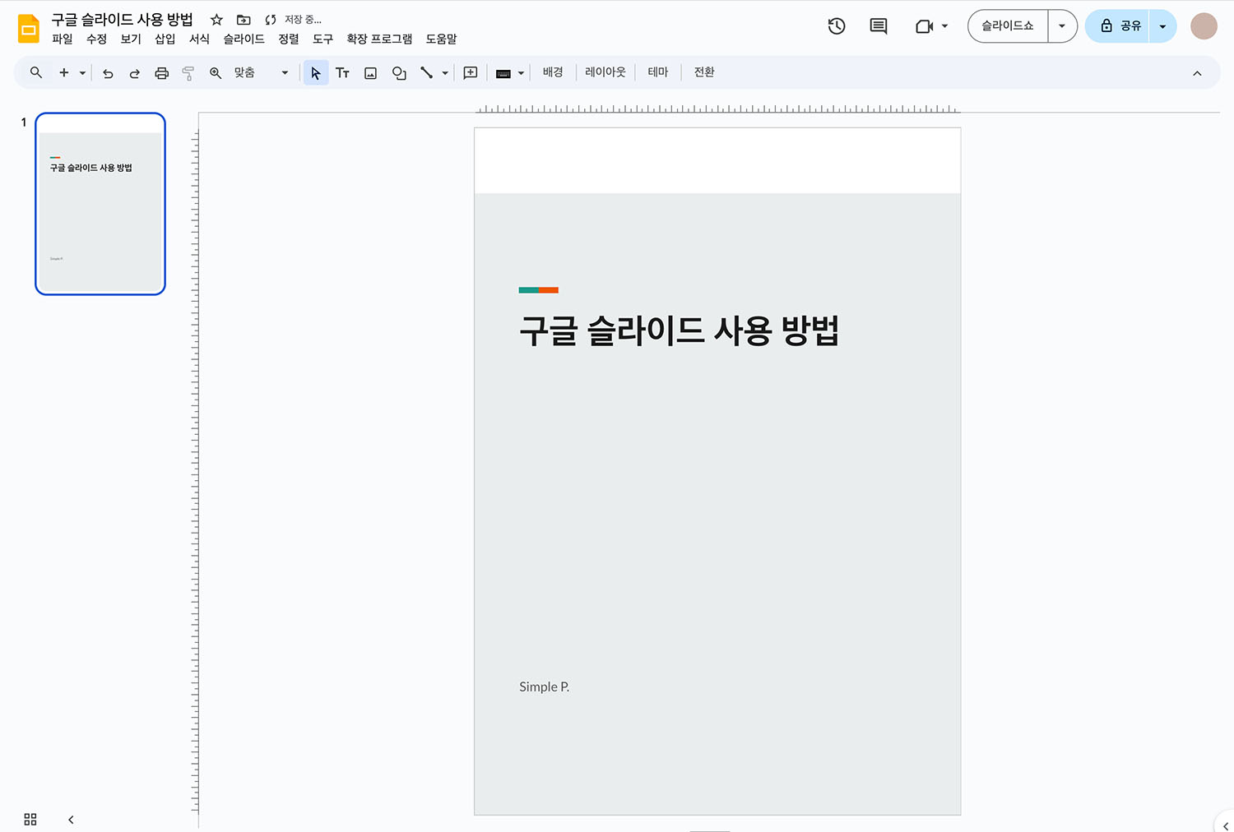Click the 테마 theme button
This screenshot has width=1234, height=832.
(658, 72)
